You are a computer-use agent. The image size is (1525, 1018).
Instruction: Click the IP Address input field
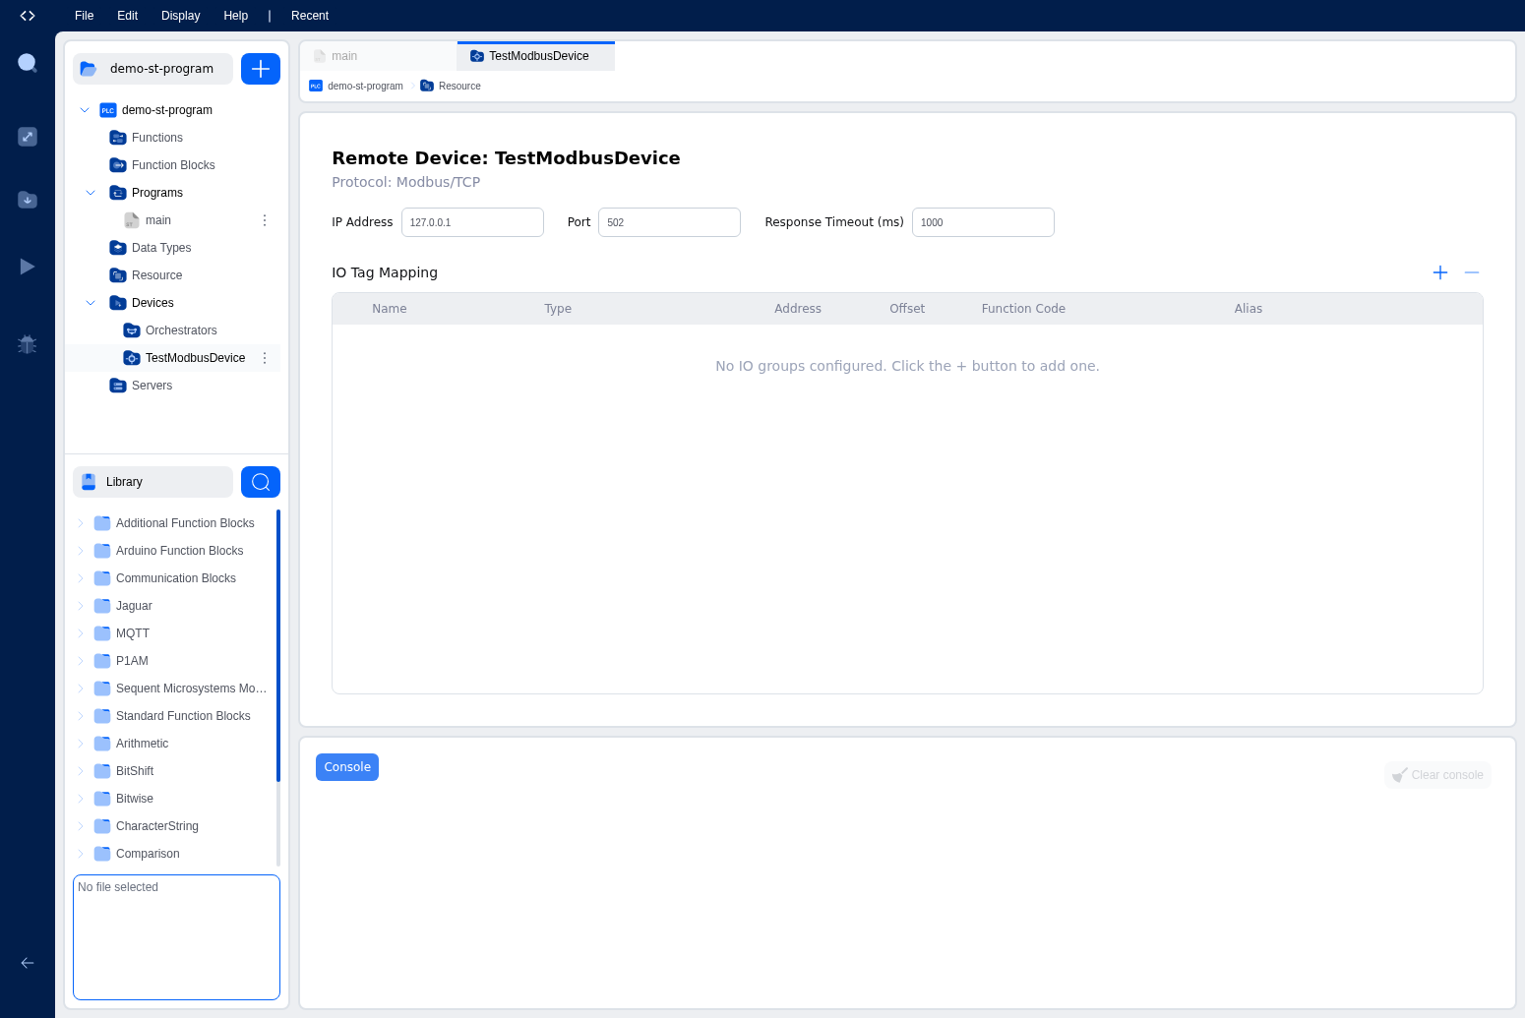coord(472,222)
